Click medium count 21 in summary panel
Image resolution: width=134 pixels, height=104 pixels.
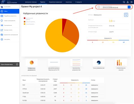tap(103, 42)
